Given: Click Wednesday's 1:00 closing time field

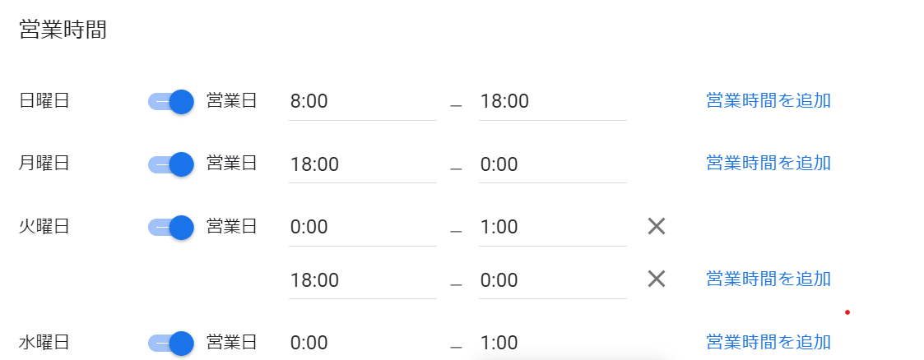Looking at the screenshot, I should [552, 344].
